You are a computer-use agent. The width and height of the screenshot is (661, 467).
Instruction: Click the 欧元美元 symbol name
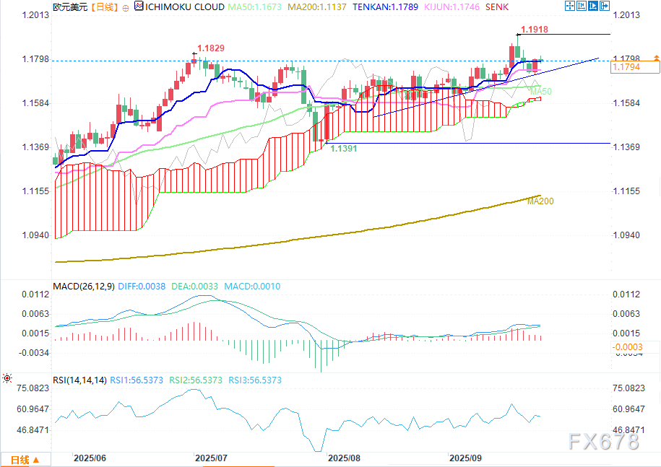pos(69,7)
